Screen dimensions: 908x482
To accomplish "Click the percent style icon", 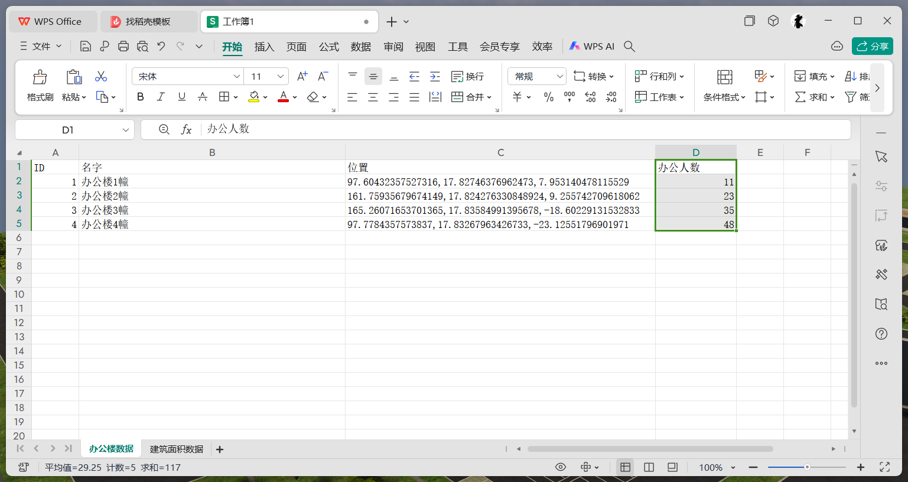I will coord(549,97).
